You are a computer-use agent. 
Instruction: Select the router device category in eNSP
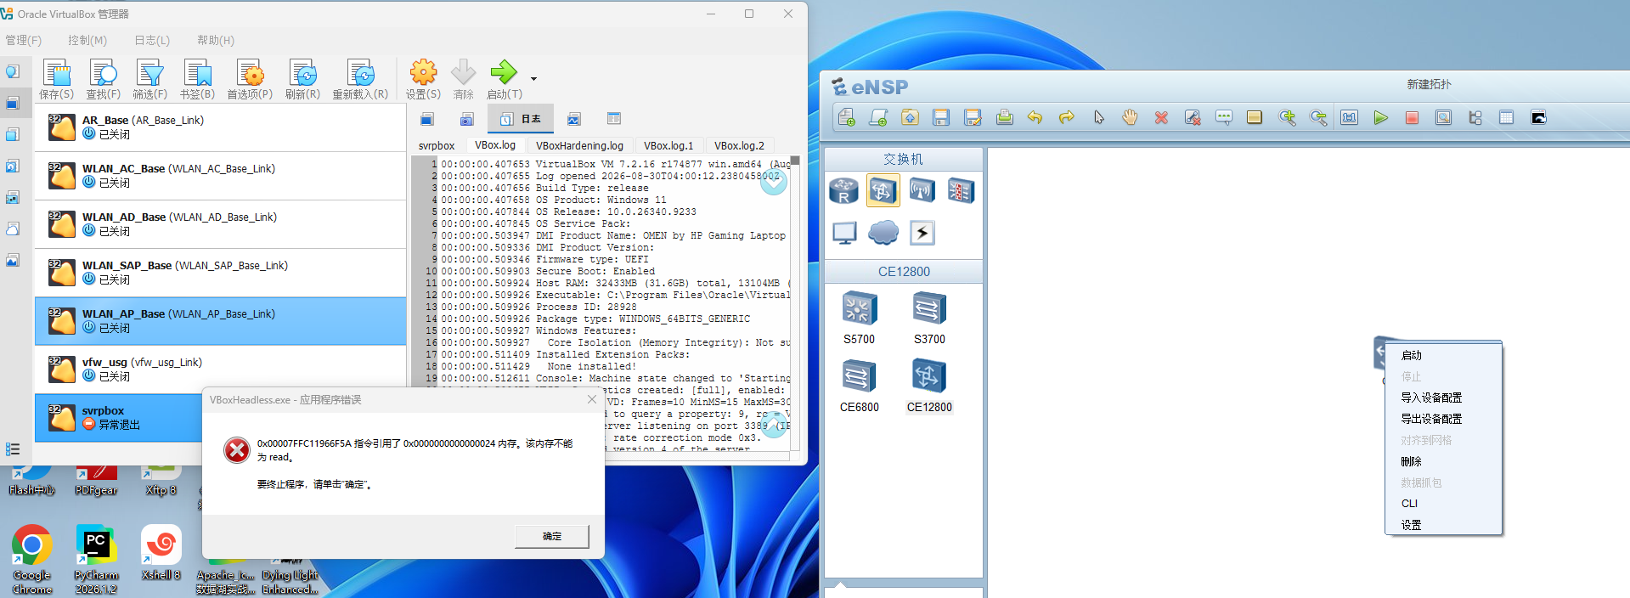pyautogui.click(x=843, y=190)
